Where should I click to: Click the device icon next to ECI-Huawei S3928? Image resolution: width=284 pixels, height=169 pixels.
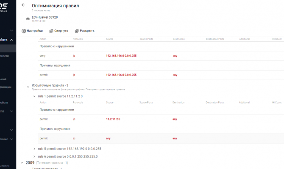point(28,19)
